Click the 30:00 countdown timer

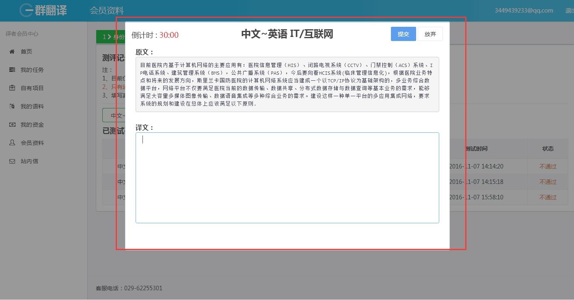pyautogui.click(x=168, y=35)
